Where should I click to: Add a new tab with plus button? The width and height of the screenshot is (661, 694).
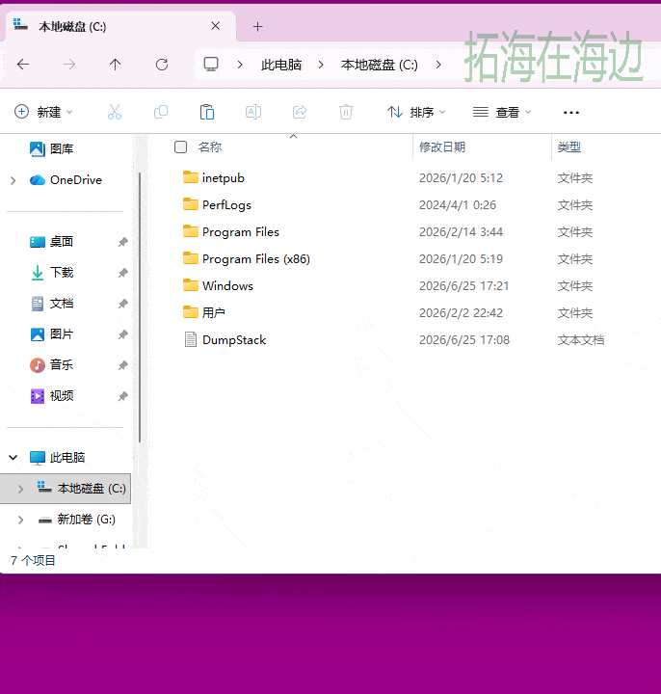tap(258, 27)
